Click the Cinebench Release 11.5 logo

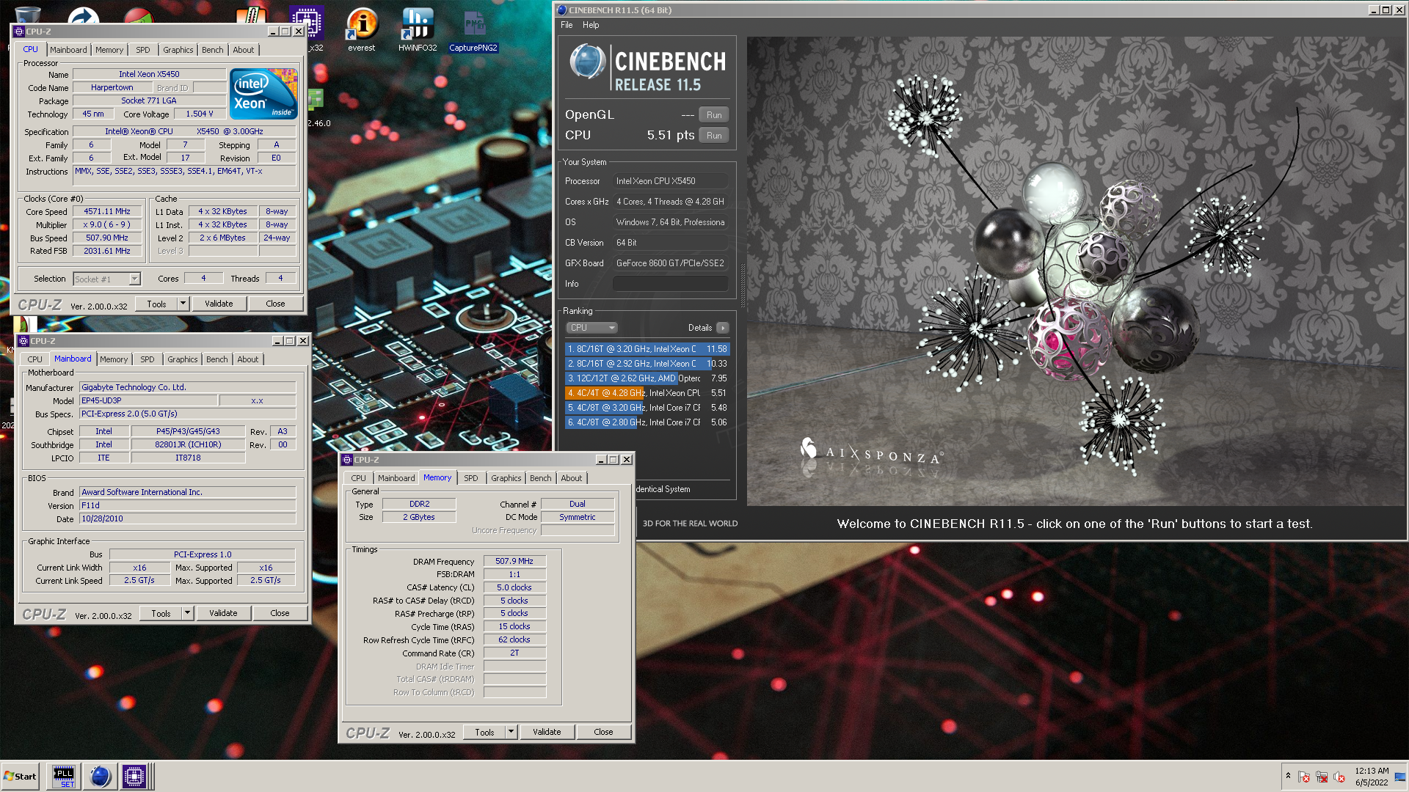648,68
